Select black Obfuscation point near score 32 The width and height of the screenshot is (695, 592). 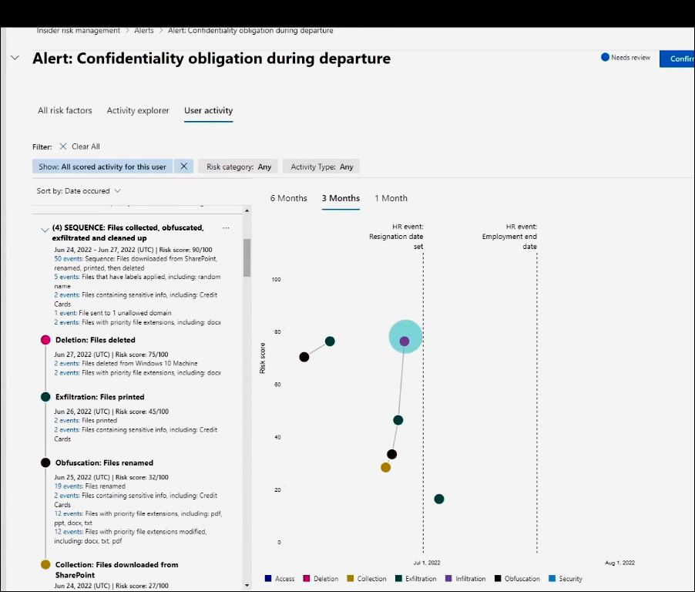point(392,454)
